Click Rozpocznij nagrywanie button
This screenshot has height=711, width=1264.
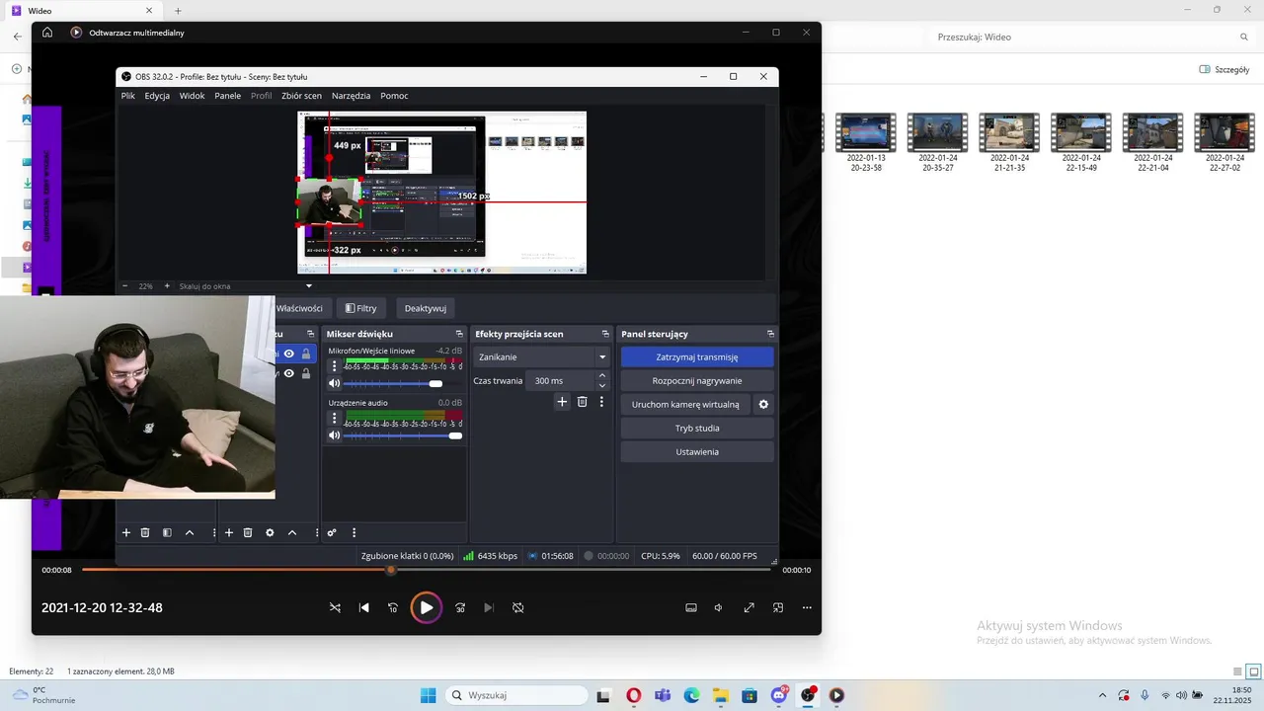coord(697,380)
